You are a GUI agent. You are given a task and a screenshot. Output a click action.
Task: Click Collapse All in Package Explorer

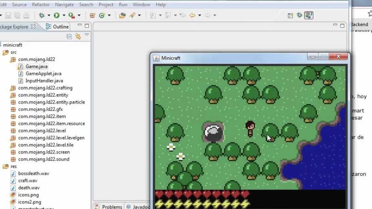[x=69, y=36]
